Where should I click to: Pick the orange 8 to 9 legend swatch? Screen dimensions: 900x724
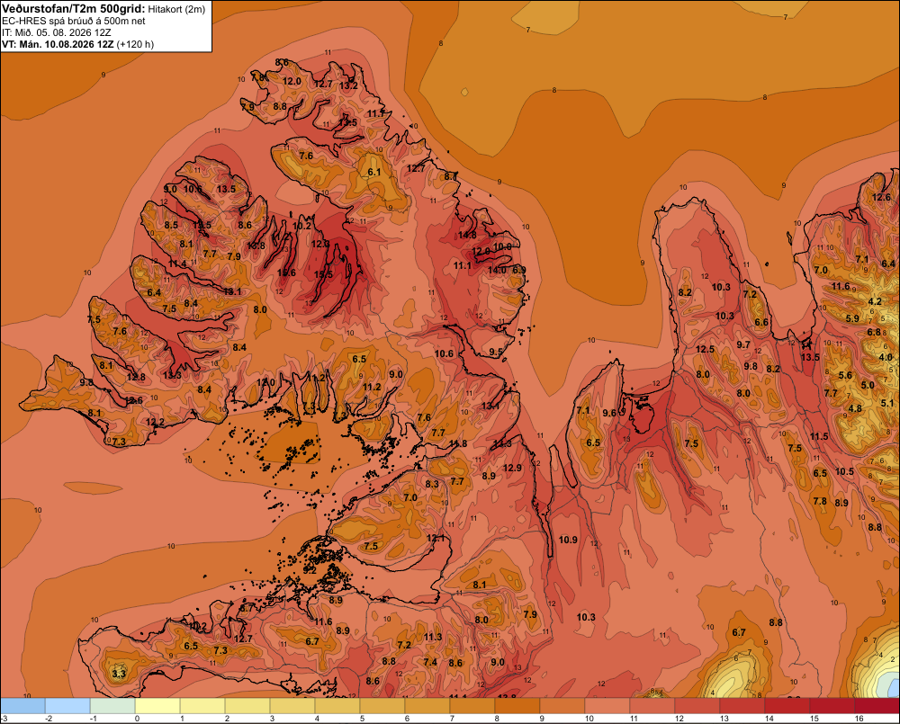click(517, 706)
